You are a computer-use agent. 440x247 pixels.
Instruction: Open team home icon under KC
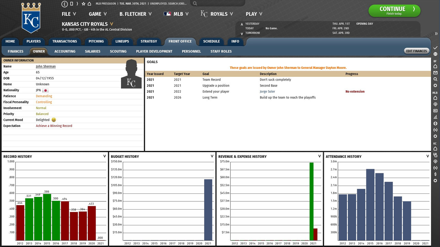[435, 149]
